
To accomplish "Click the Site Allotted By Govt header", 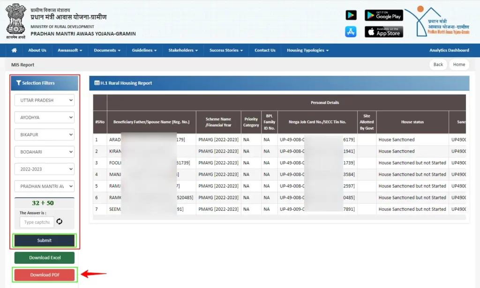I will (x=367, y=122).
